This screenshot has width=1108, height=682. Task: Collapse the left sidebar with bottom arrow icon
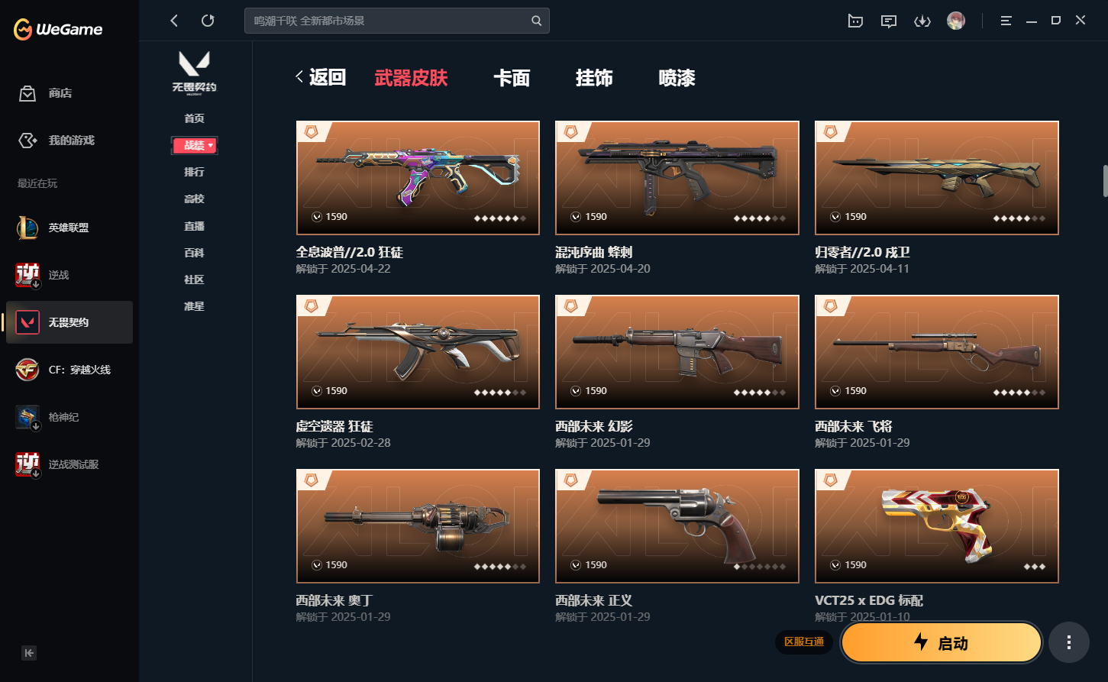coord(29,653)
